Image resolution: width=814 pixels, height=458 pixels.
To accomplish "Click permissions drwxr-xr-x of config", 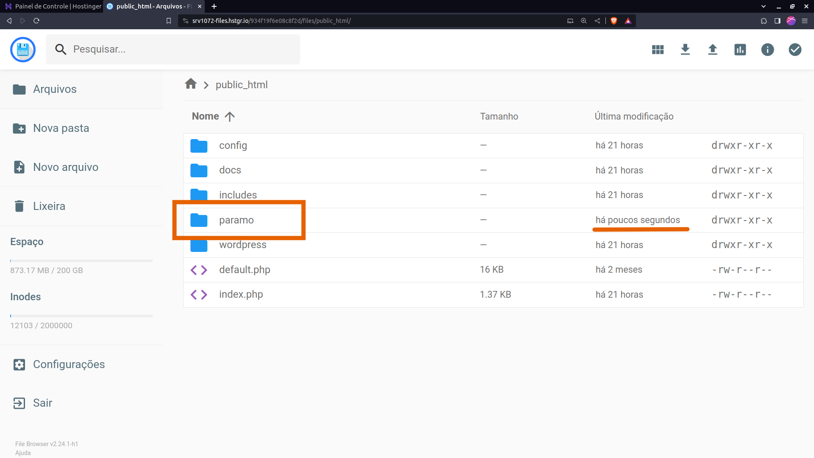I will [x=742, y=145].
